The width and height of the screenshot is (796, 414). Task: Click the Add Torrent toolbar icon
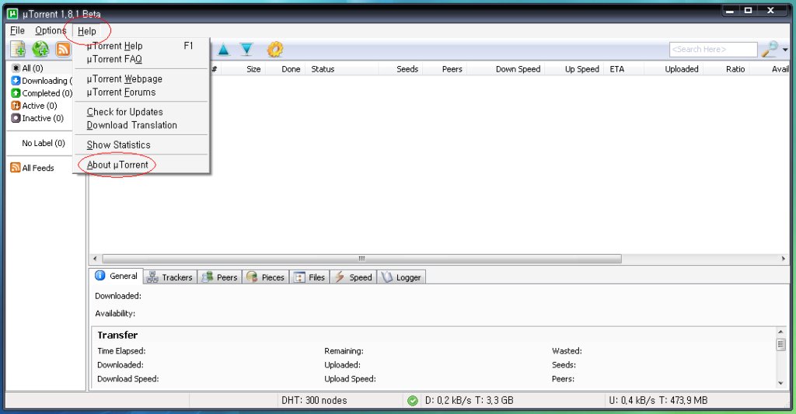click(x=19, y=49)
